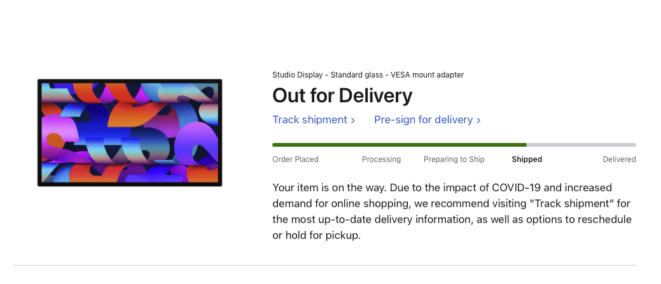Click the bold Shipped step label
This screenshot has height=284, width=661.
point(527,159)
